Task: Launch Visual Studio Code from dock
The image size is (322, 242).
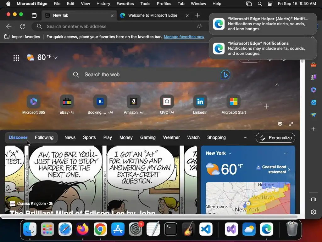Action: 206,229
